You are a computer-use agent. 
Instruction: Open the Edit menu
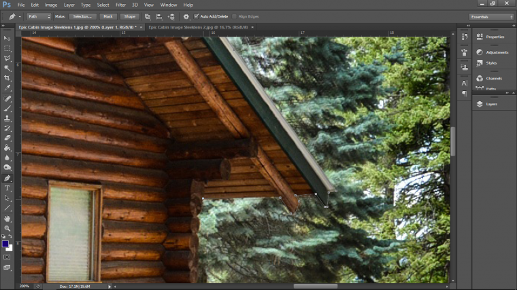click(x=35, y=5)
